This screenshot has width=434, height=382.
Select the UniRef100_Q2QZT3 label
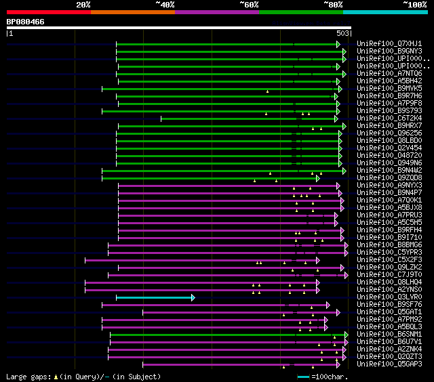click(389, 357)
